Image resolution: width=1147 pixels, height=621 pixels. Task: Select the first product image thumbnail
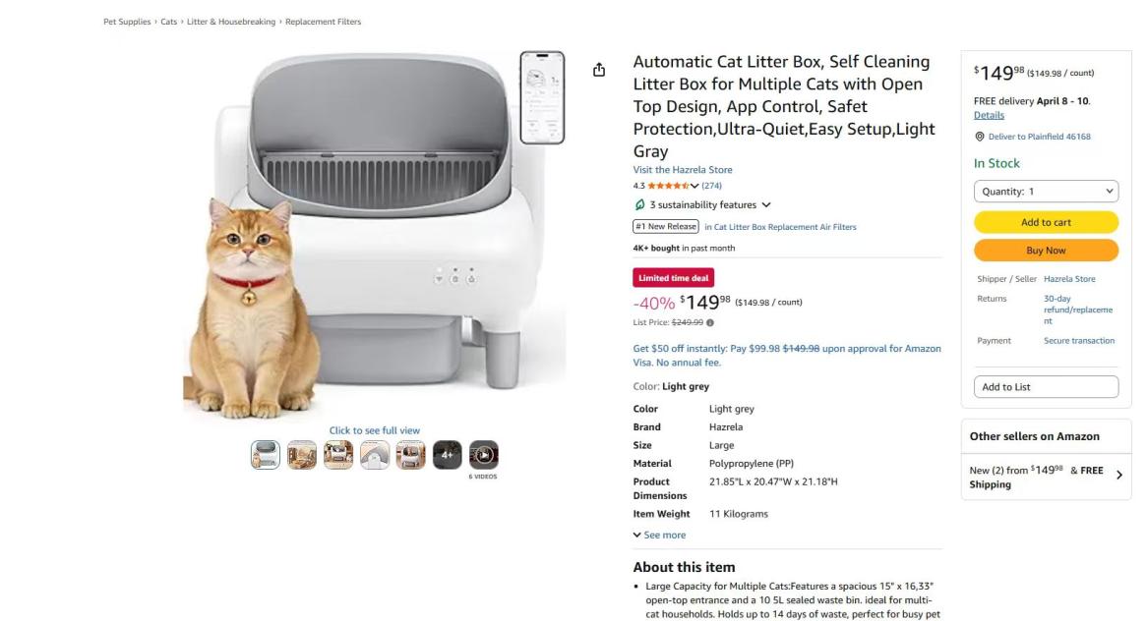[x=266, y=455]
